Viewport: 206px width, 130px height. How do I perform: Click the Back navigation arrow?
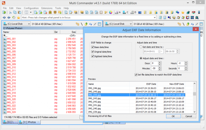4,18
